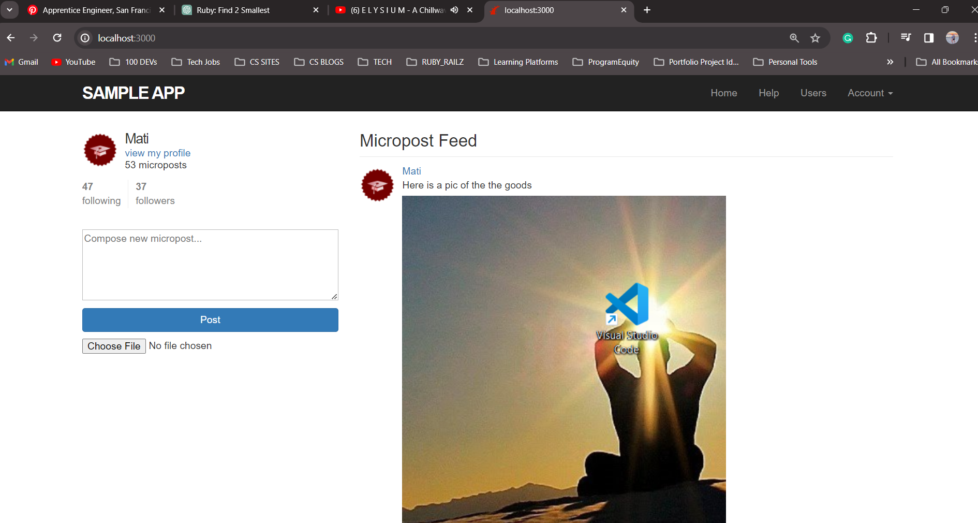
Task: Close the ELYSIUM YouTube tab
Action: click(x=470, y=10)
